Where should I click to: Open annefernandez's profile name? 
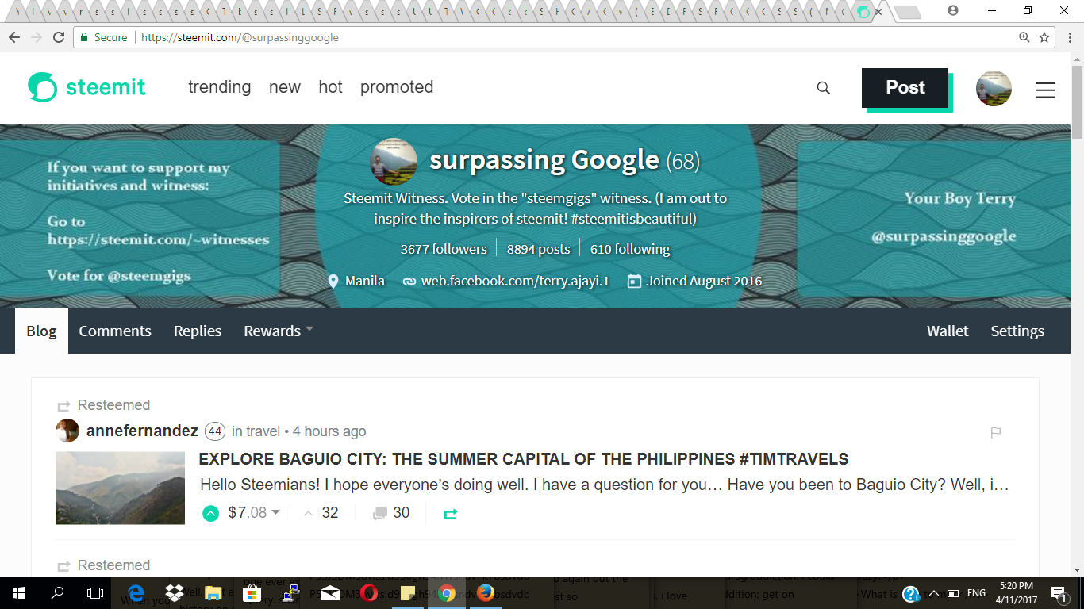[142, 431]
